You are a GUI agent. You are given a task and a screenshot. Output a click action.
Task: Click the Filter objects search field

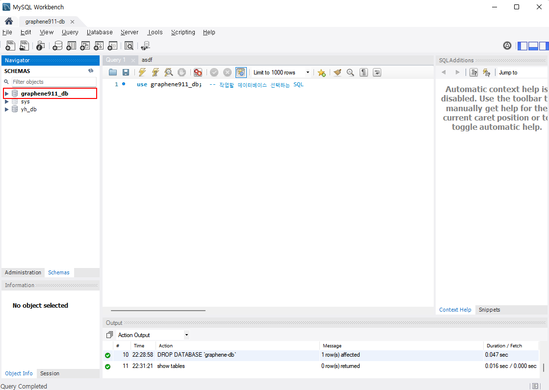[54, 82]
